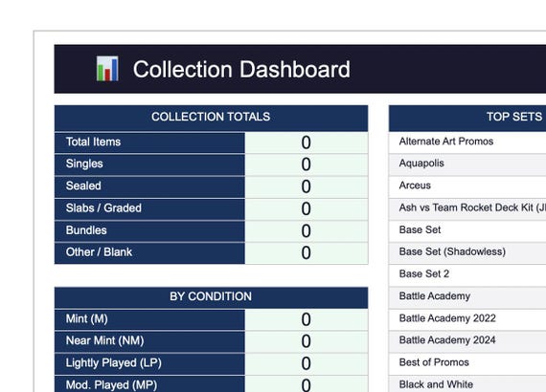Select the Slabs / Graded label
Image resolution: width=546 pixels, height=392 pixels.
149,208
